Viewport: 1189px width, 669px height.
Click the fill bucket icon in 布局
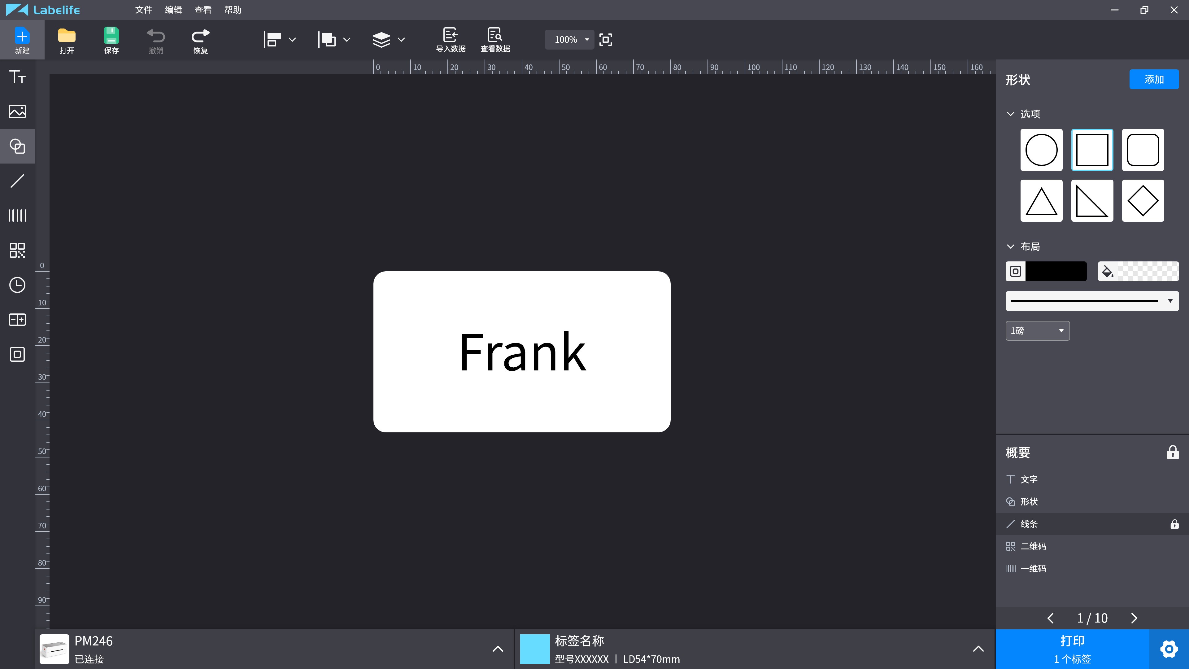click(1107, 271)
